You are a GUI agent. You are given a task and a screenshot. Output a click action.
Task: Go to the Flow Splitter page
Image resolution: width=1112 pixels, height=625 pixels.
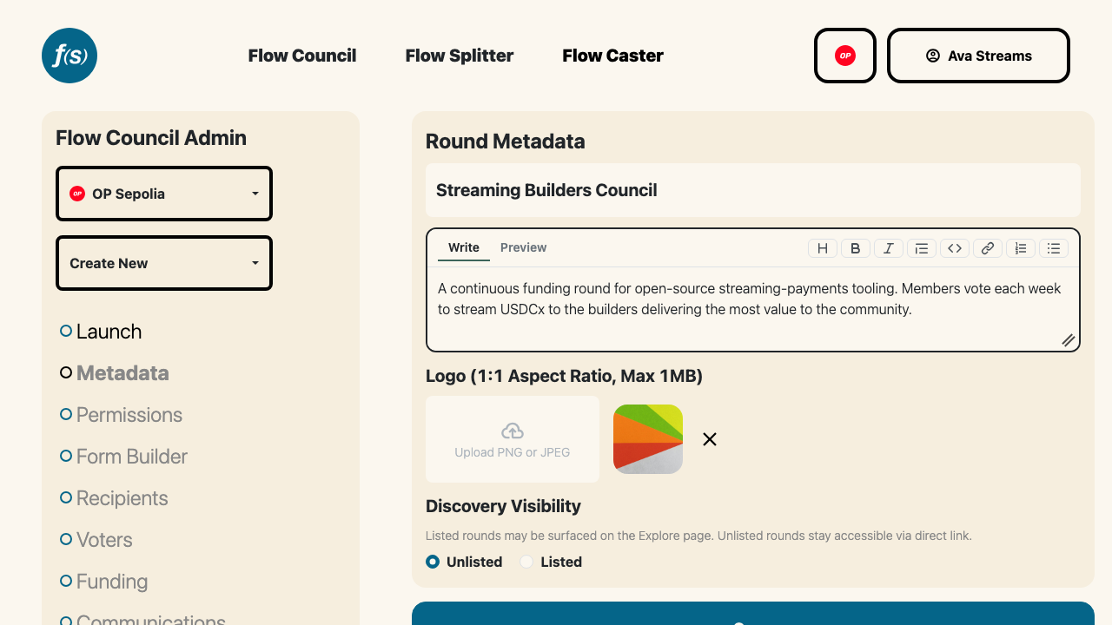point(460,56)
